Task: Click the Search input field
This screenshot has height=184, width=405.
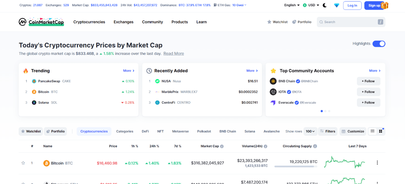Action: (351, 22)
